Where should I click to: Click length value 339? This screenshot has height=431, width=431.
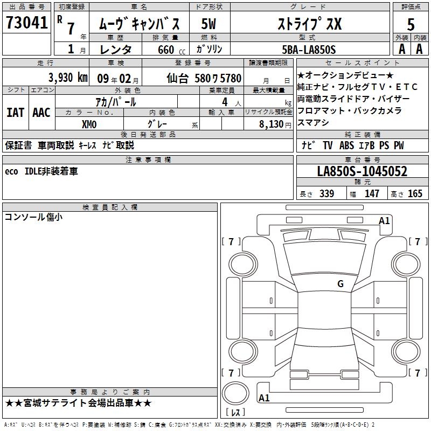pyautogui.click(x=327, y=193)
